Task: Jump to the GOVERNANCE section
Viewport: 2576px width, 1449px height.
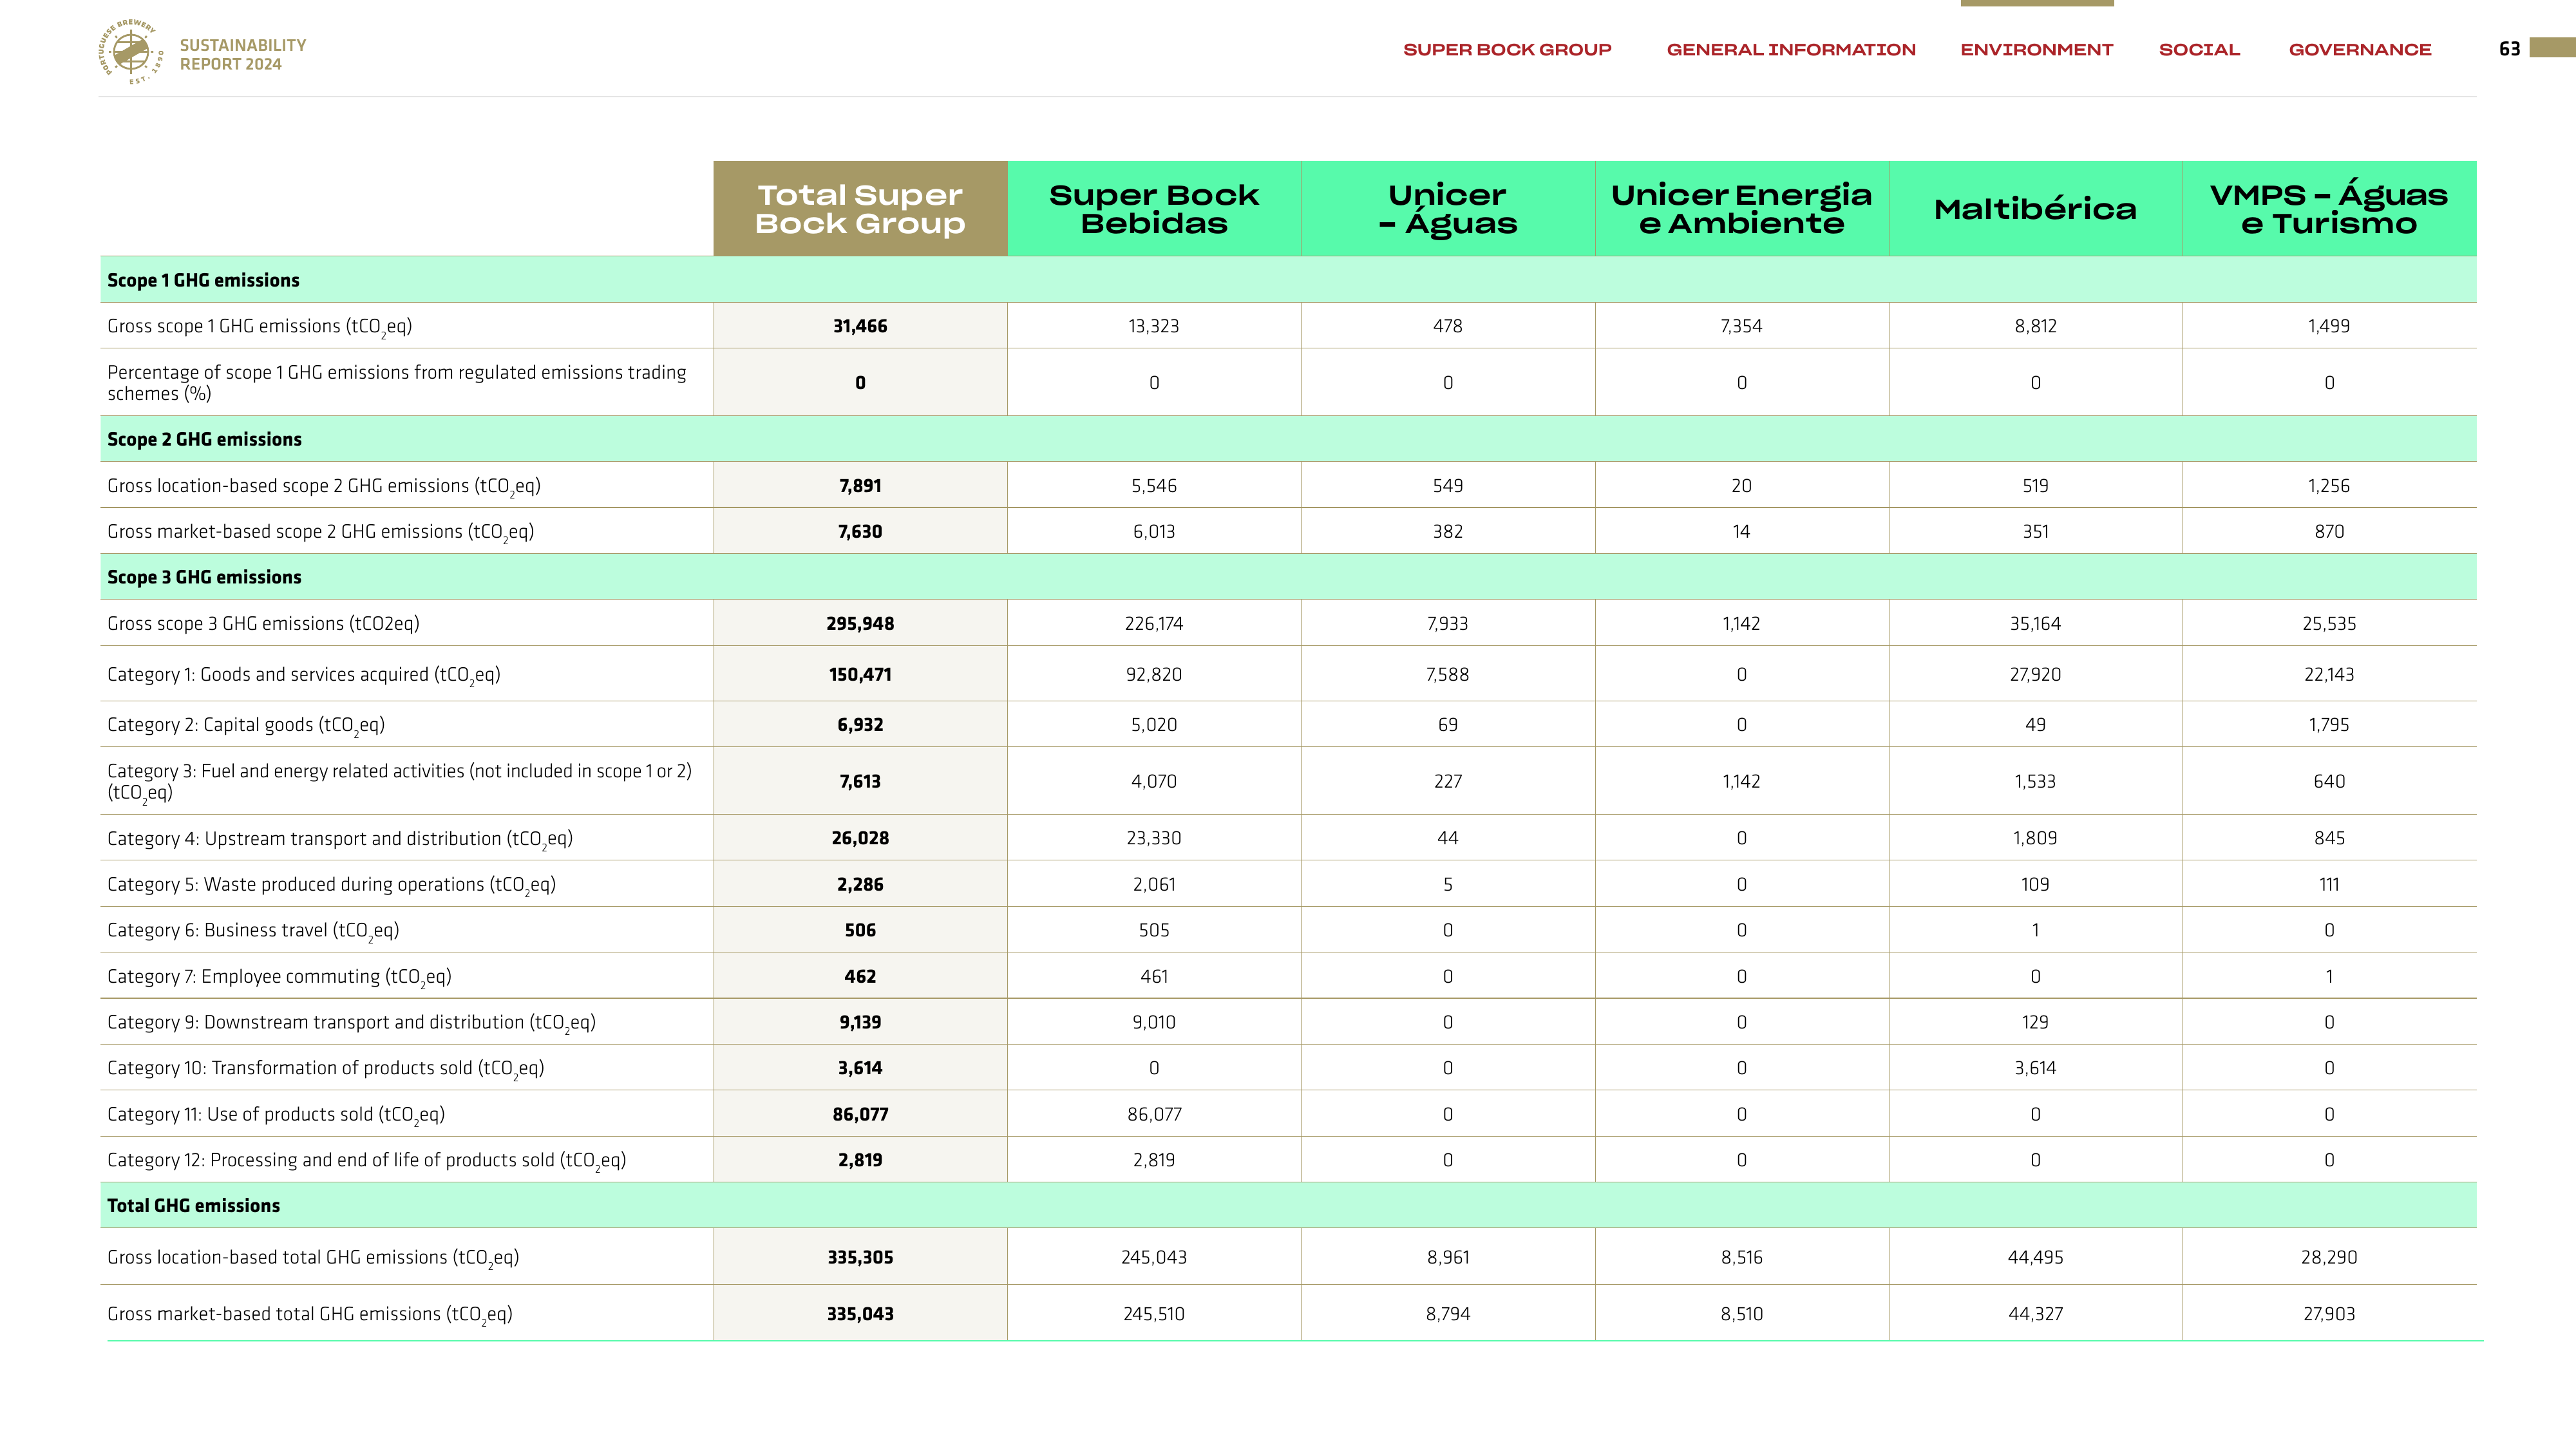Action: 2360,50
